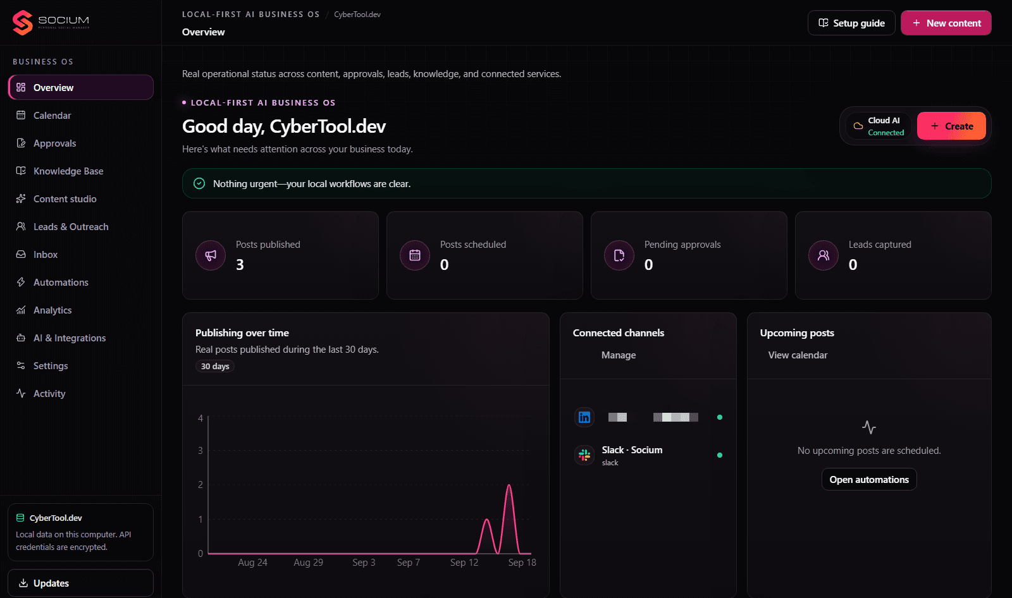This screenshot has height=598, width=1012.
Task: Open View calendar link
Action: coord(798,355)
